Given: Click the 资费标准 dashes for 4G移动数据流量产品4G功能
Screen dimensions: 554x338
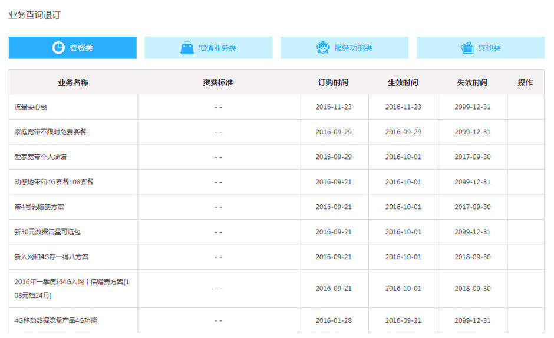Looking at the screenshot, I should click(218, 321).
